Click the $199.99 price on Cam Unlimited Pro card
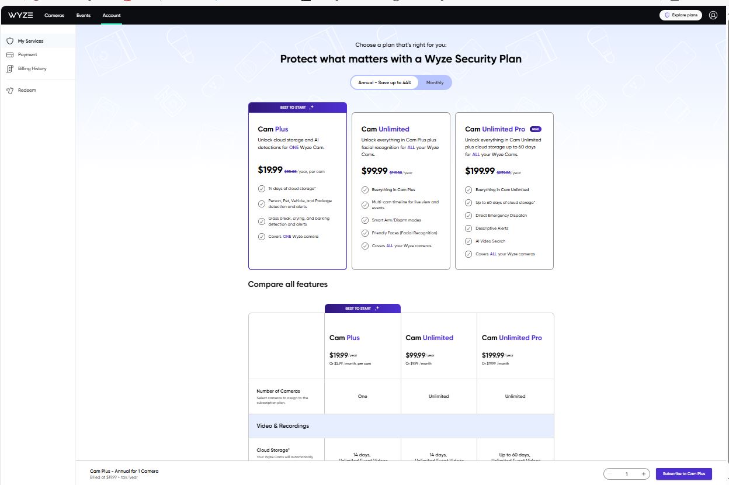729x485 pixels. click(x=480, y=171)
